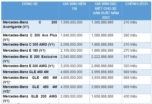Viewport: 152px width, 104px height.
Task: Select the 1,599,000,000 price cell
Action: pyautogui.click(x=71, y=22)
